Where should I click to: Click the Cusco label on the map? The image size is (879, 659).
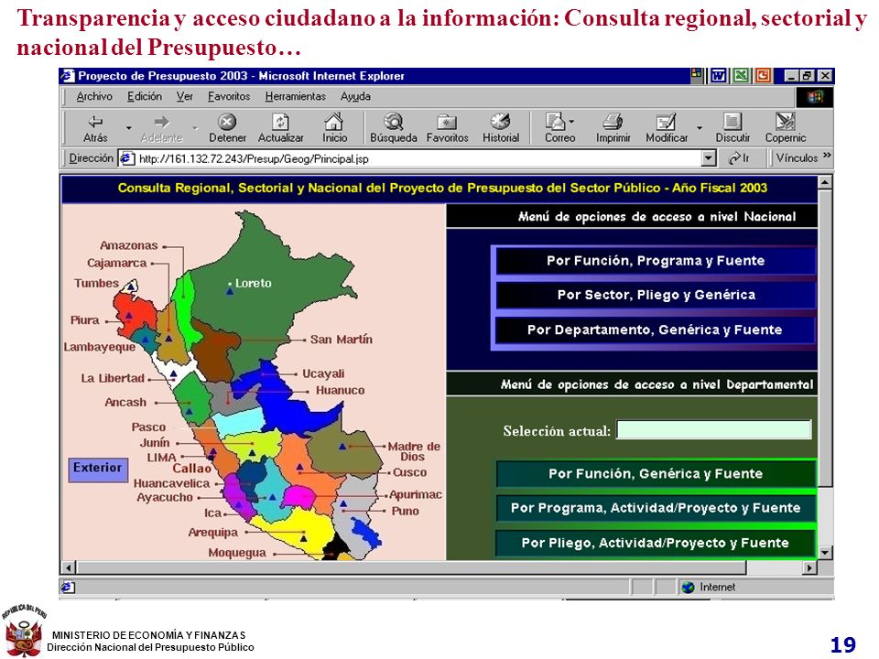[410, 472]
